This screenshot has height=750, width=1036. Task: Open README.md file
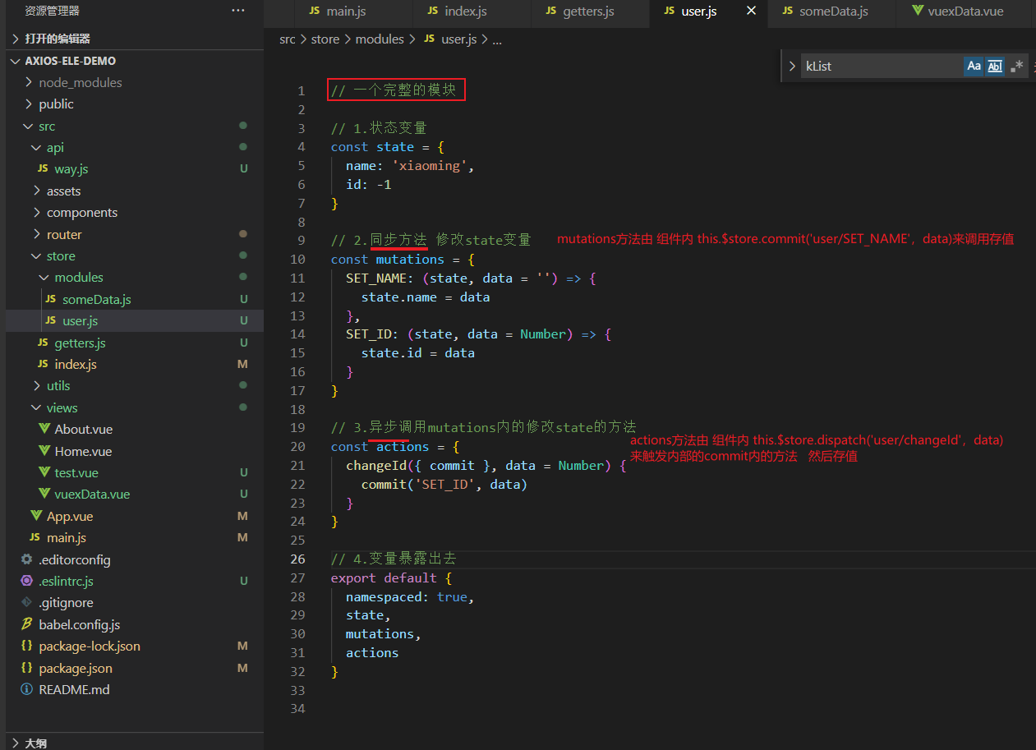(135, 689)
